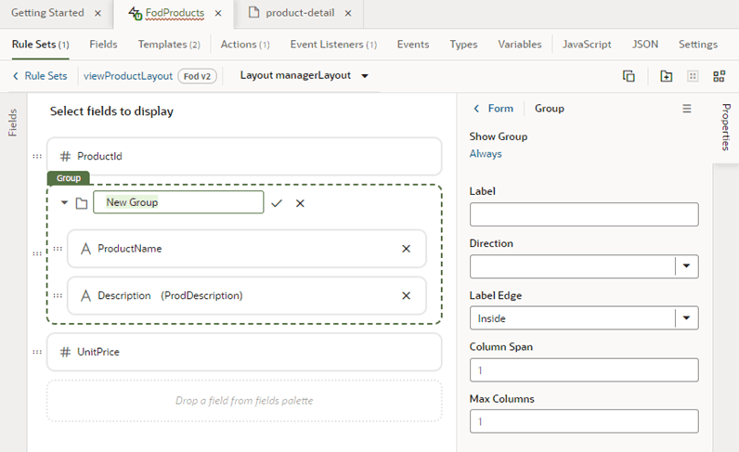The image size is (739, 452).
Task: Click the Group tab label
Action: click(x=69, y=178)
